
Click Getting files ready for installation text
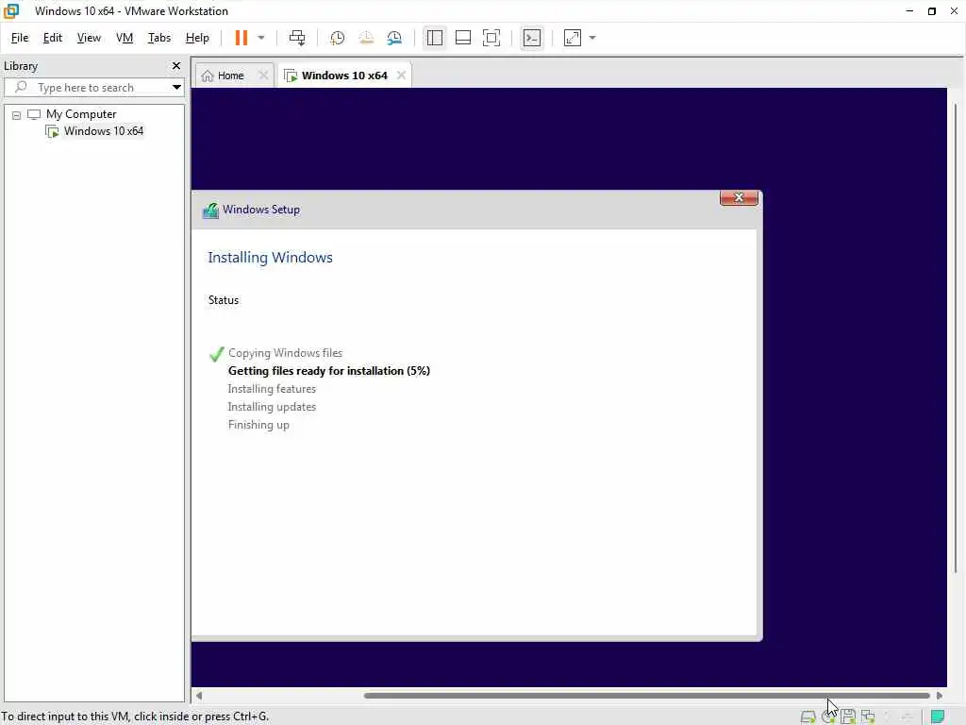(x=329, y=370)
